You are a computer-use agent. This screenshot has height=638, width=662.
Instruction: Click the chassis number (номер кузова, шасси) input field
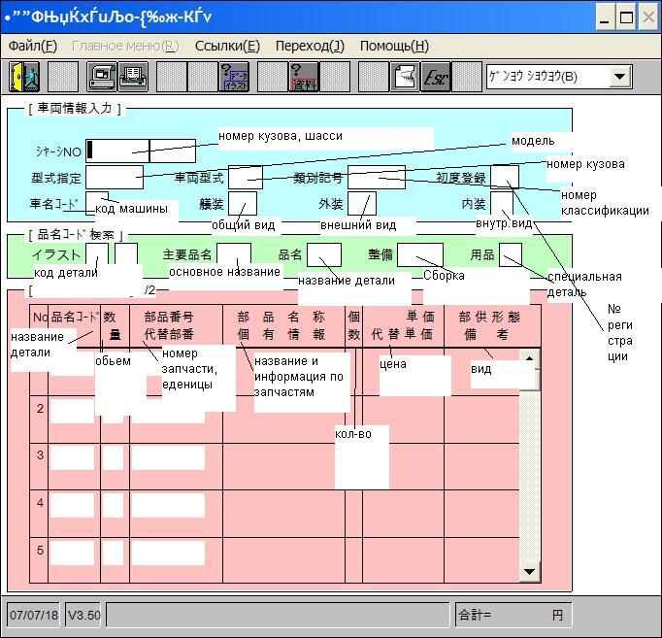[117, 151]
